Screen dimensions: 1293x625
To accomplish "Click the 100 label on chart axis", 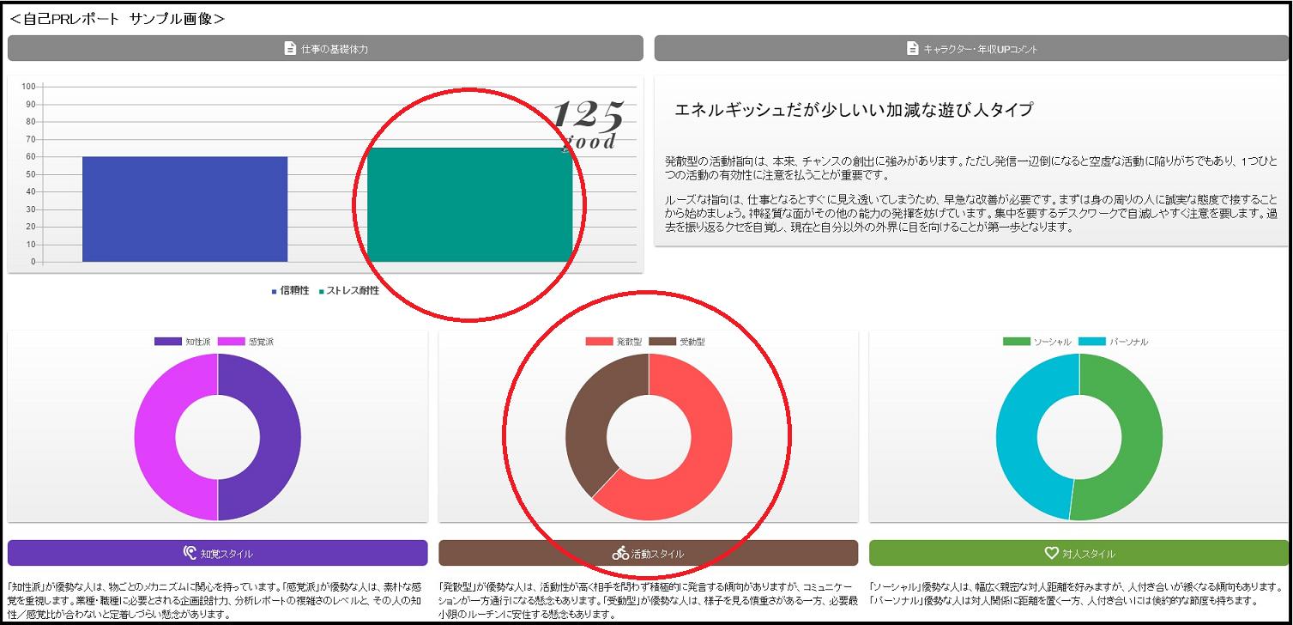I will [27, 87].
